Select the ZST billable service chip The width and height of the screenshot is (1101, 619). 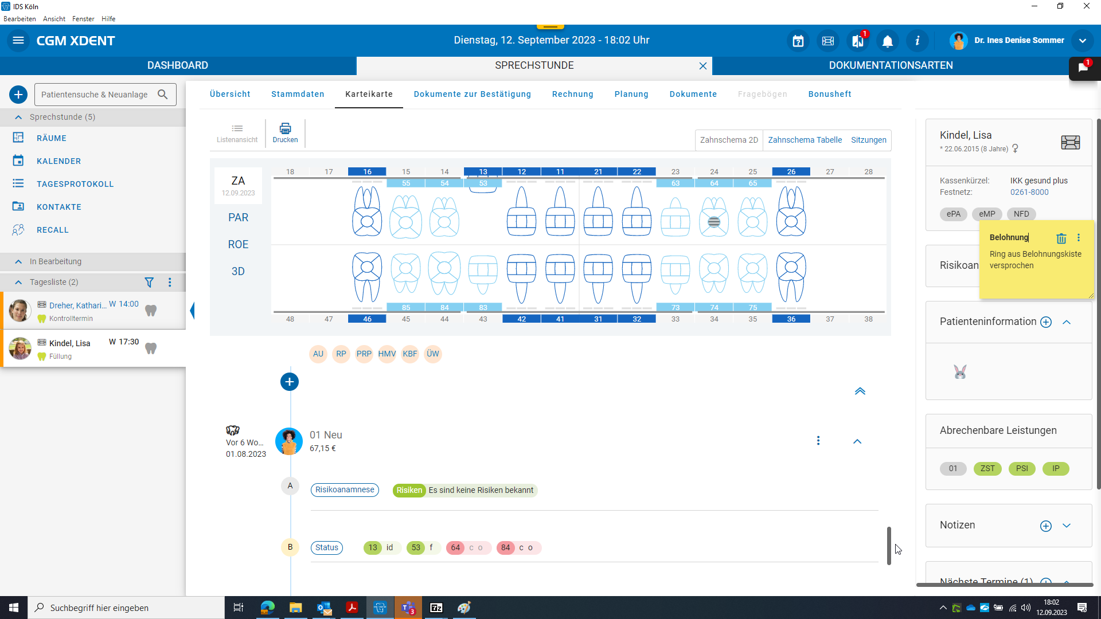click(987, 469)
